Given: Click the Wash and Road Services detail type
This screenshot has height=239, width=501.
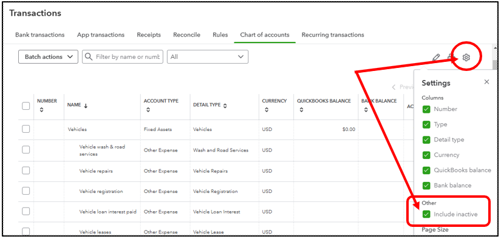Looking at the screenshot, I should [x=221, y=150].
